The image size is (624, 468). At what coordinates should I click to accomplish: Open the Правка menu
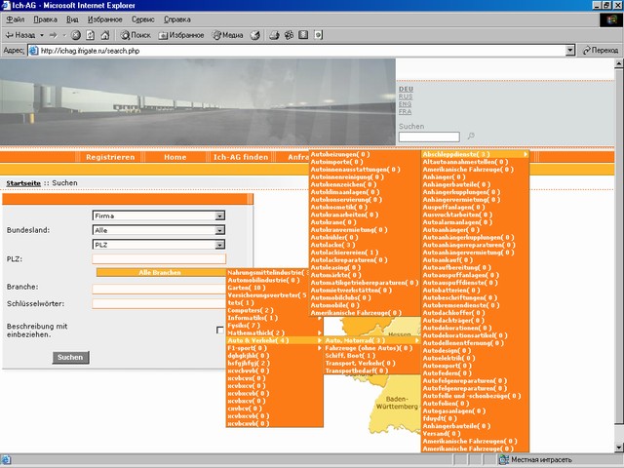[x=46, y=19]
